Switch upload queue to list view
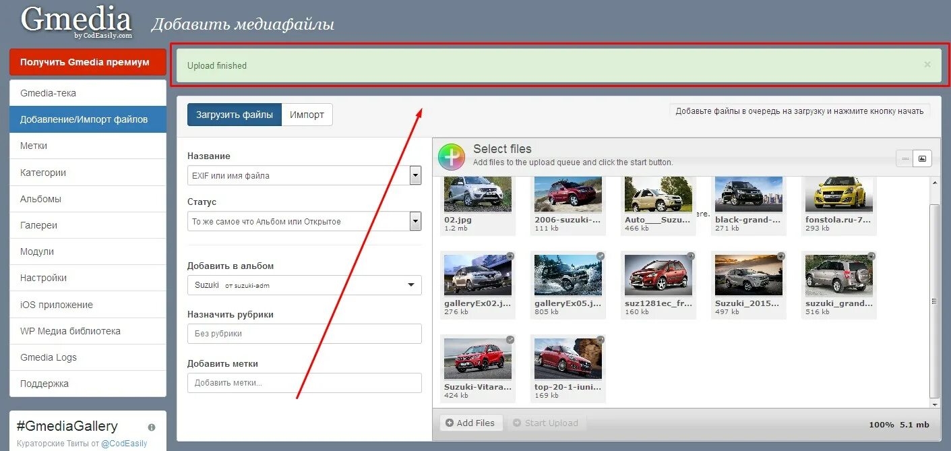 point(904,158)
